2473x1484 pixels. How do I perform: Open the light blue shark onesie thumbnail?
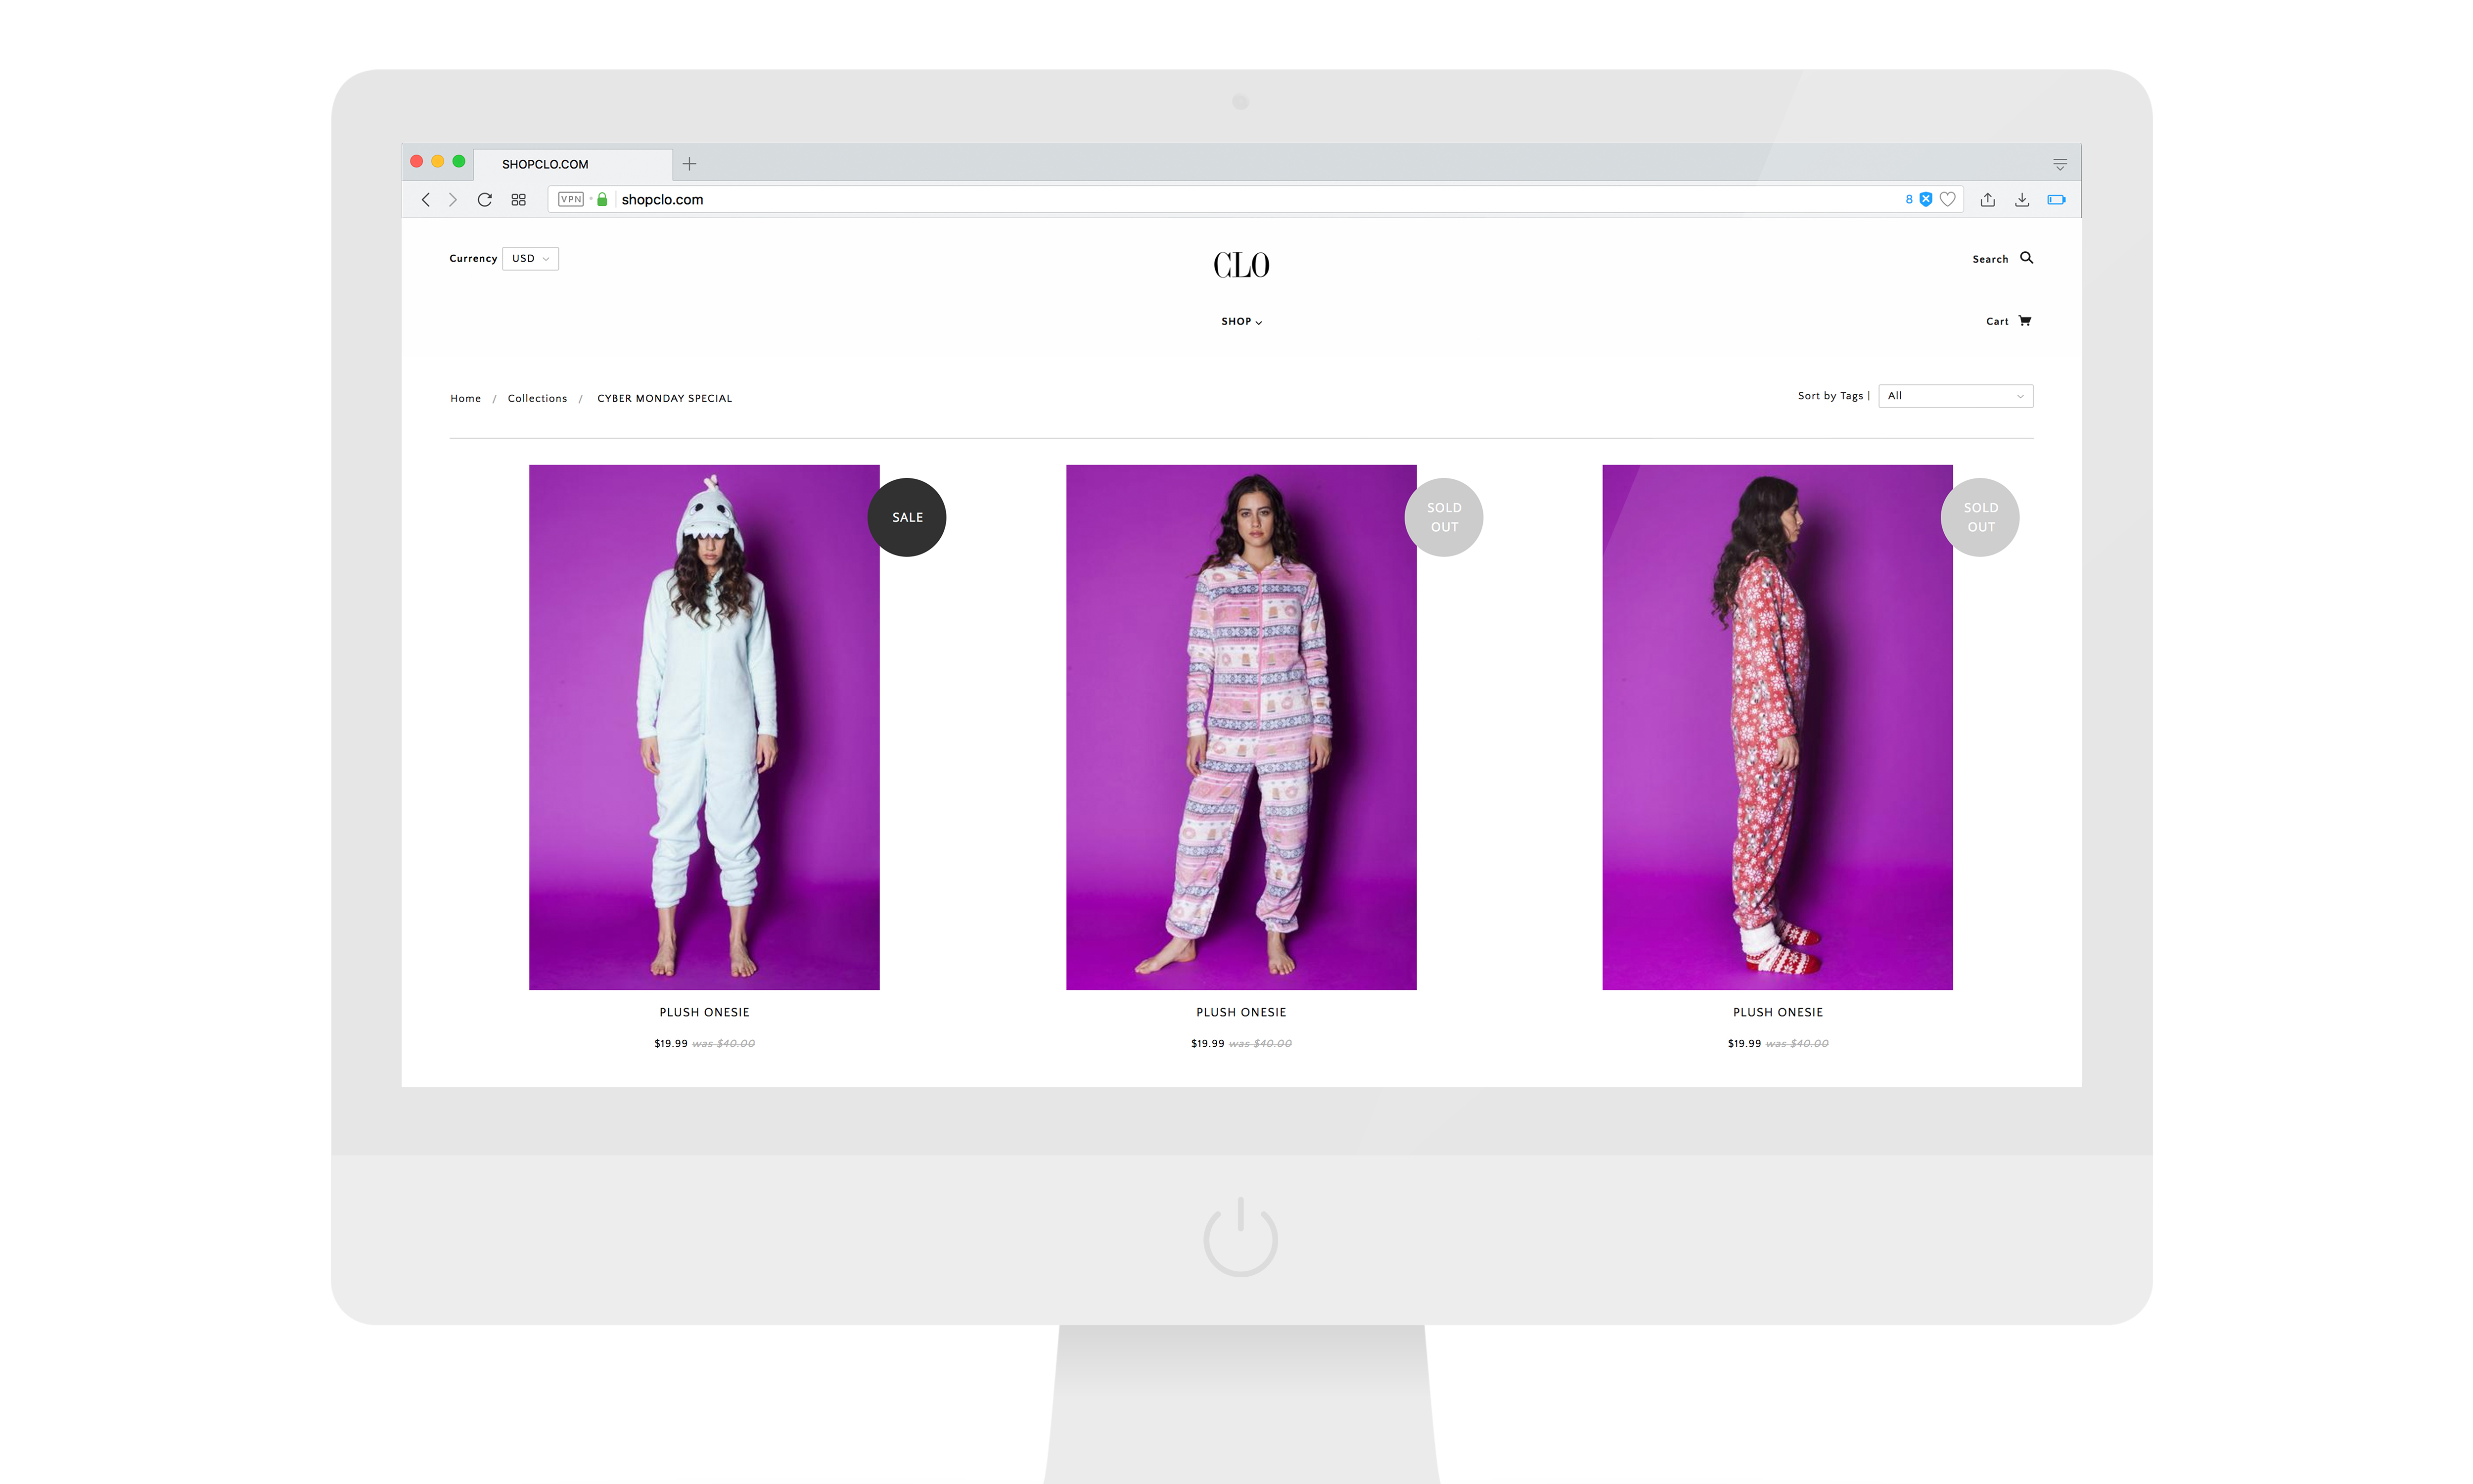(704, 727)
